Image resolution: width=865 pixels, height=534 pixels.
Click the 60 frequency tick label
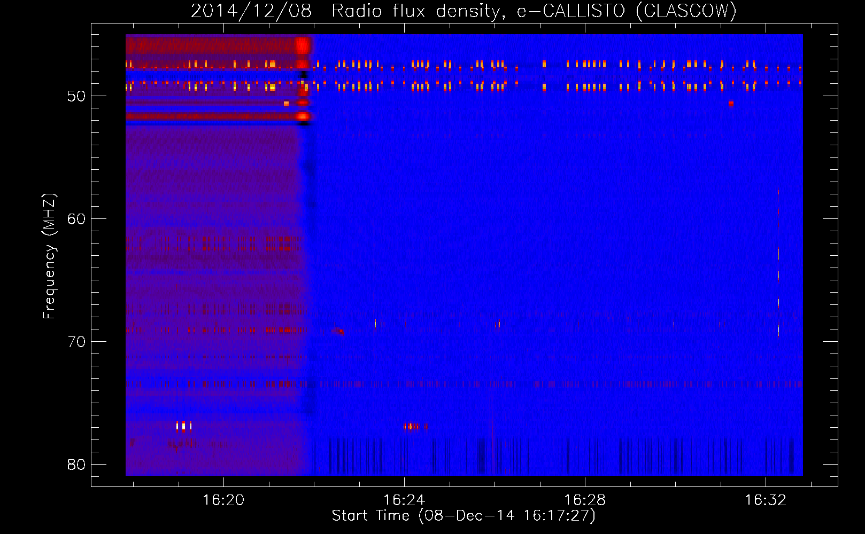[x=76, y=219]
